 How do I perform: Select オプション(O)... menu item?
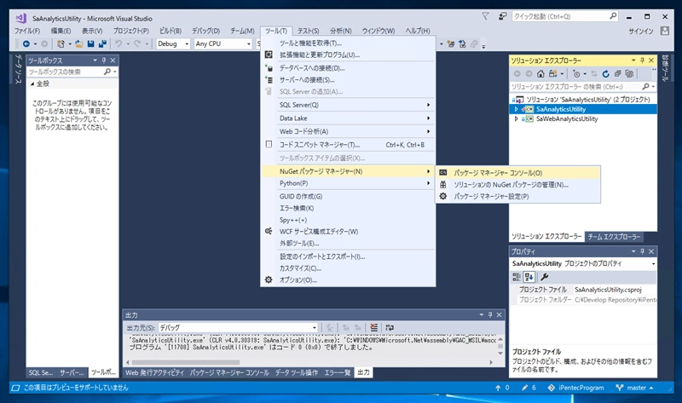348,280
